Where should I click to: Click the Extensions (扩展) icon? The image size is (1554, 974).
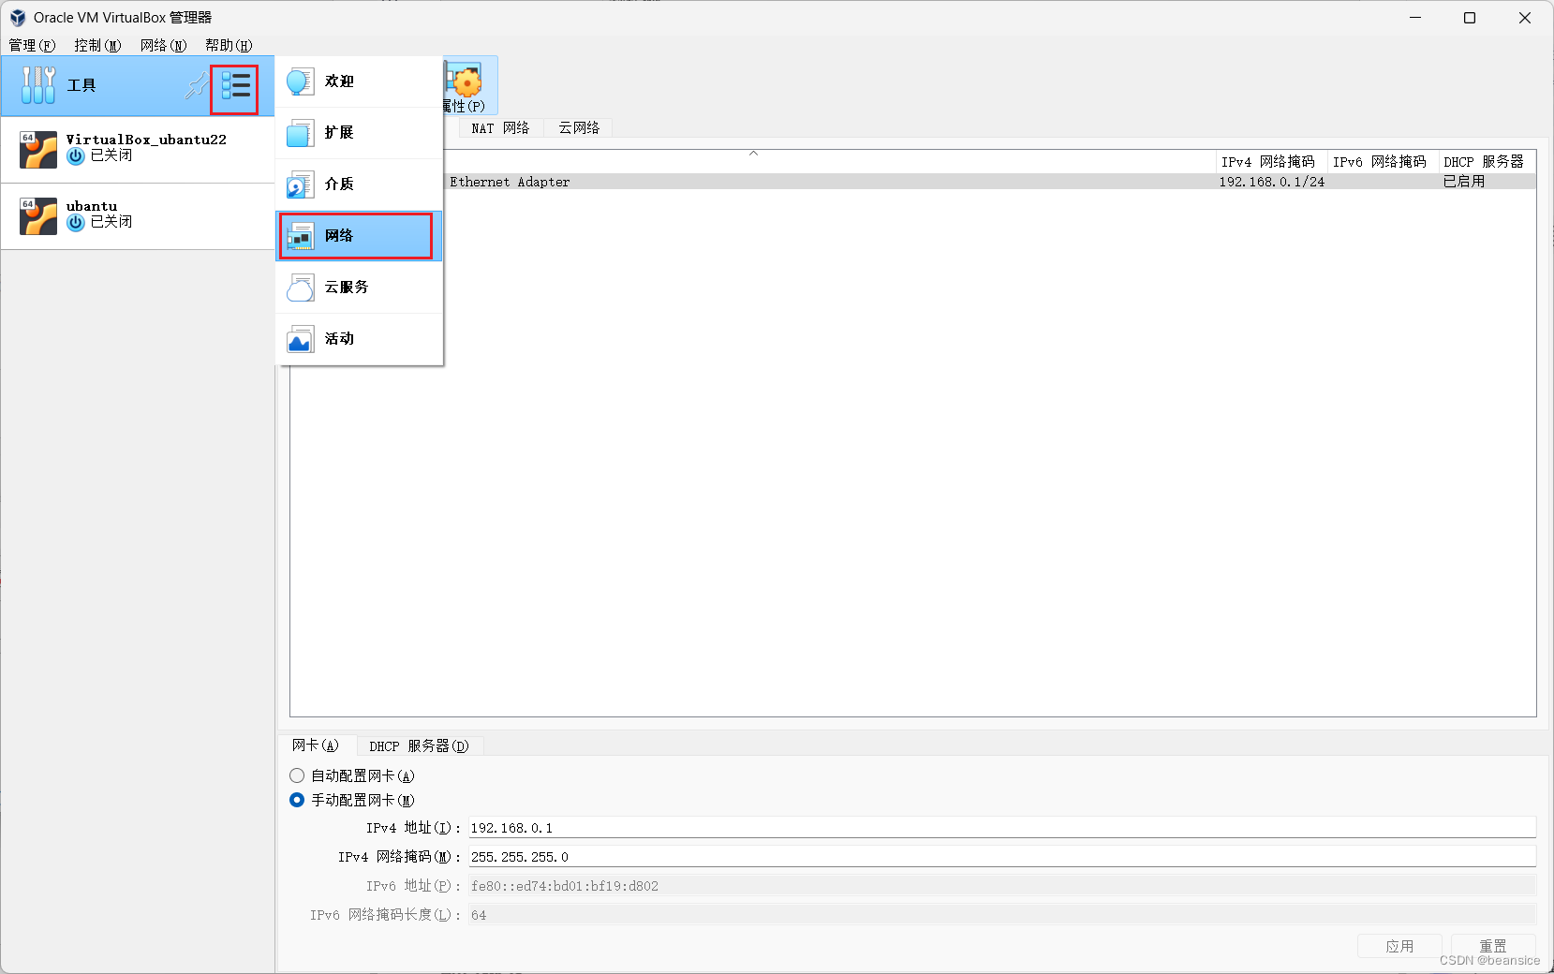[x=300, y=133]
